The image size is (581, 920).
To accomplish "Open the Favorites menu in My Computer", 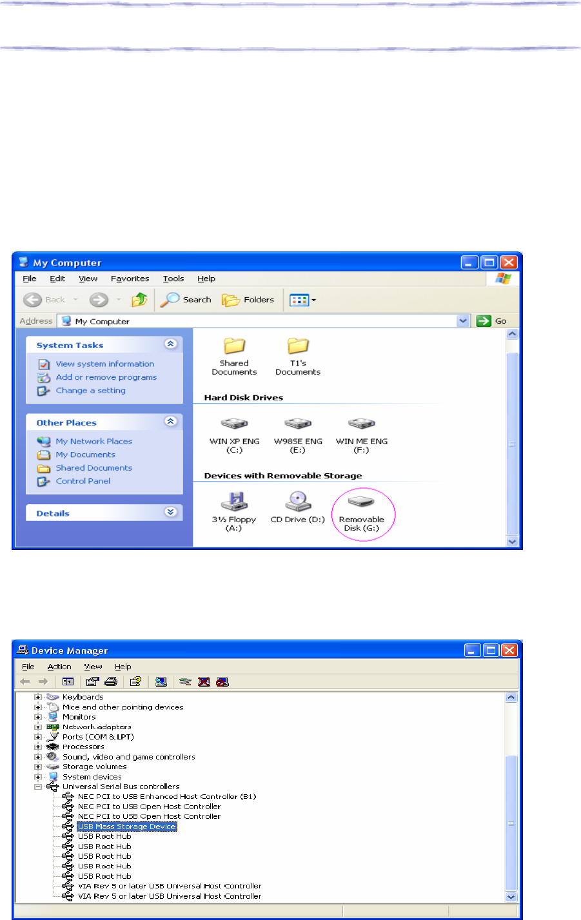I will point(130,279).
